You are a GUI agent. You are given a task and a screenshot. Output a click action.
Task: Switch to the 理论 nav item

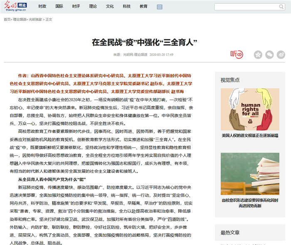[93, 7]
